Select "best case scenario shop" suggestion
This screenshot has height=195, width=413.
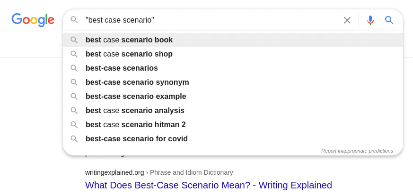point(129,54)
